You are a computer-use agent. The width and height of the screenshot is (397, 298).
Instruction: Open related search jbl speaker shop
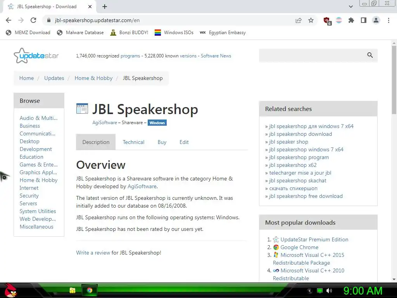(x=288, y=142)
